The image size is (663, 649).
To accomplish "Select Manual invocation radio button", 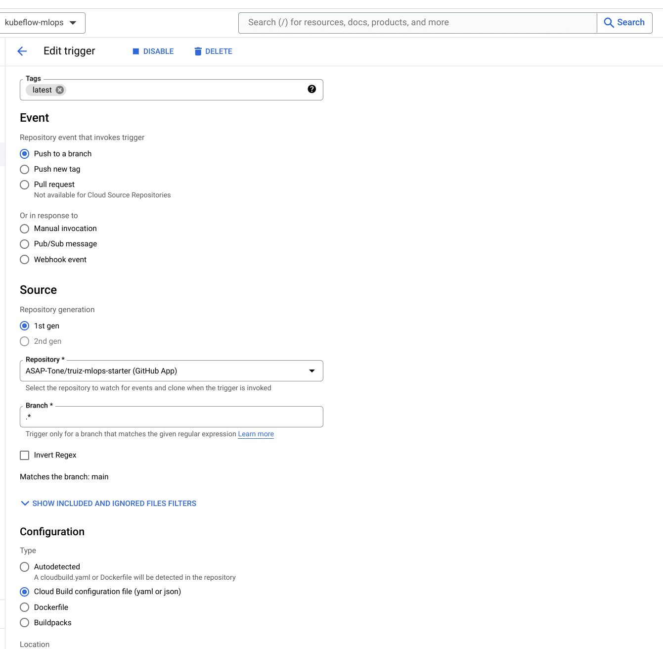I will (25, 229).
